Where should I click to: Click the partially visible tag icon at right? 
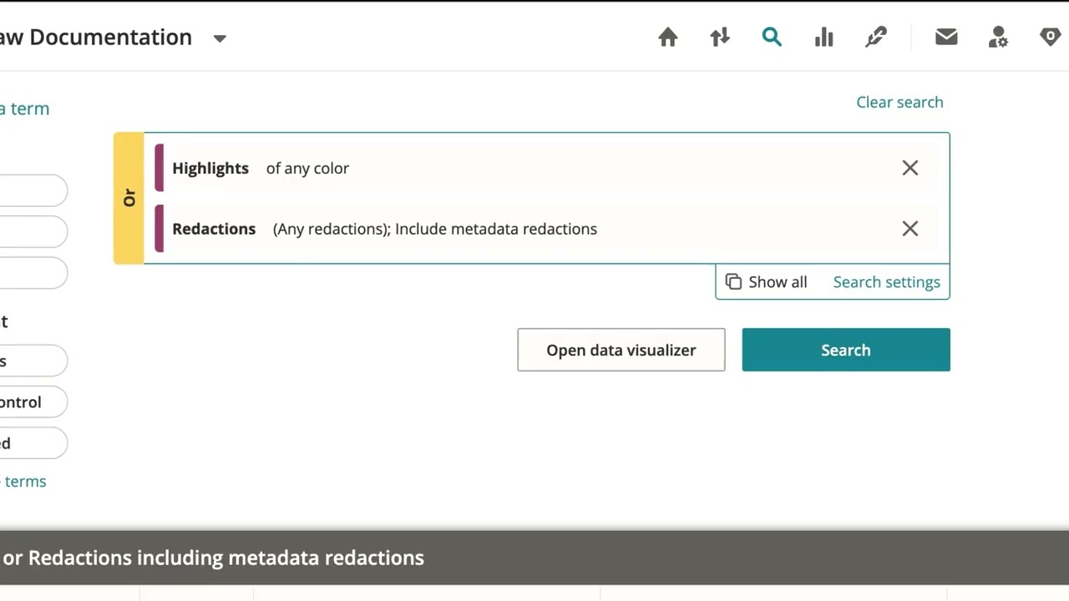(x=1050, y=37)
